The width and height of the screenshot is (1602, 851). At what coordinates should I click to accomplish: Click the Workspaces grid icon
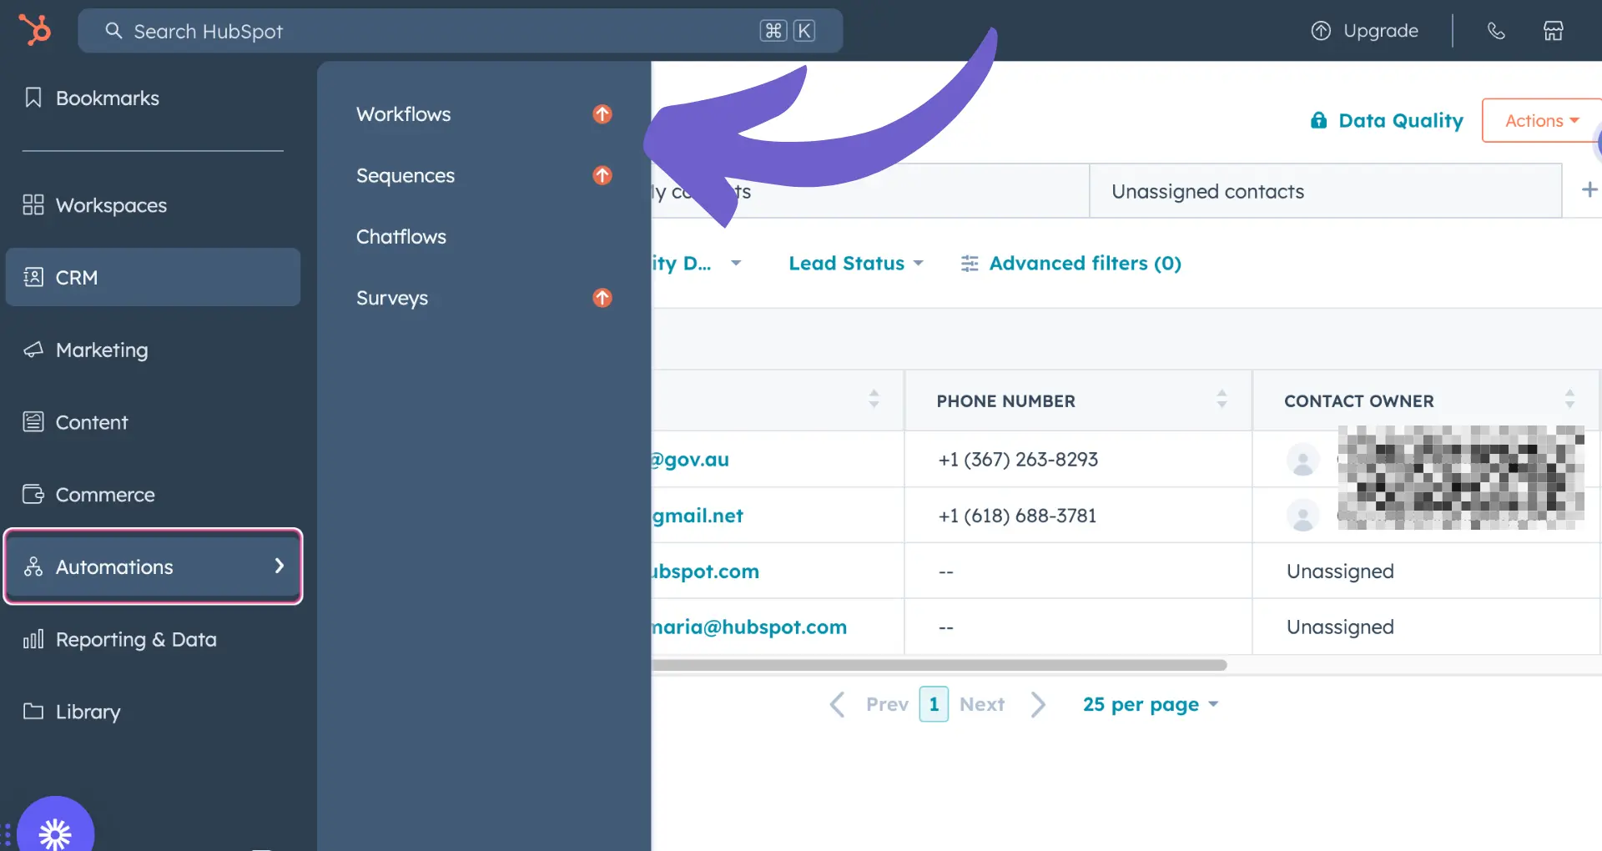(x=33, y=204)
